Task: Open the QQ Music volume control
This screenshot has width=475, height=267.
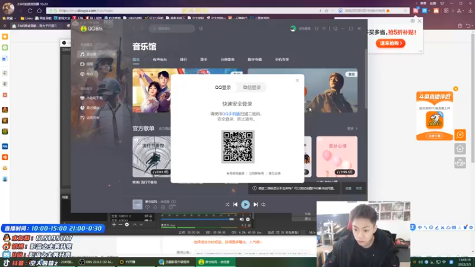Action: tap(264, 205)
